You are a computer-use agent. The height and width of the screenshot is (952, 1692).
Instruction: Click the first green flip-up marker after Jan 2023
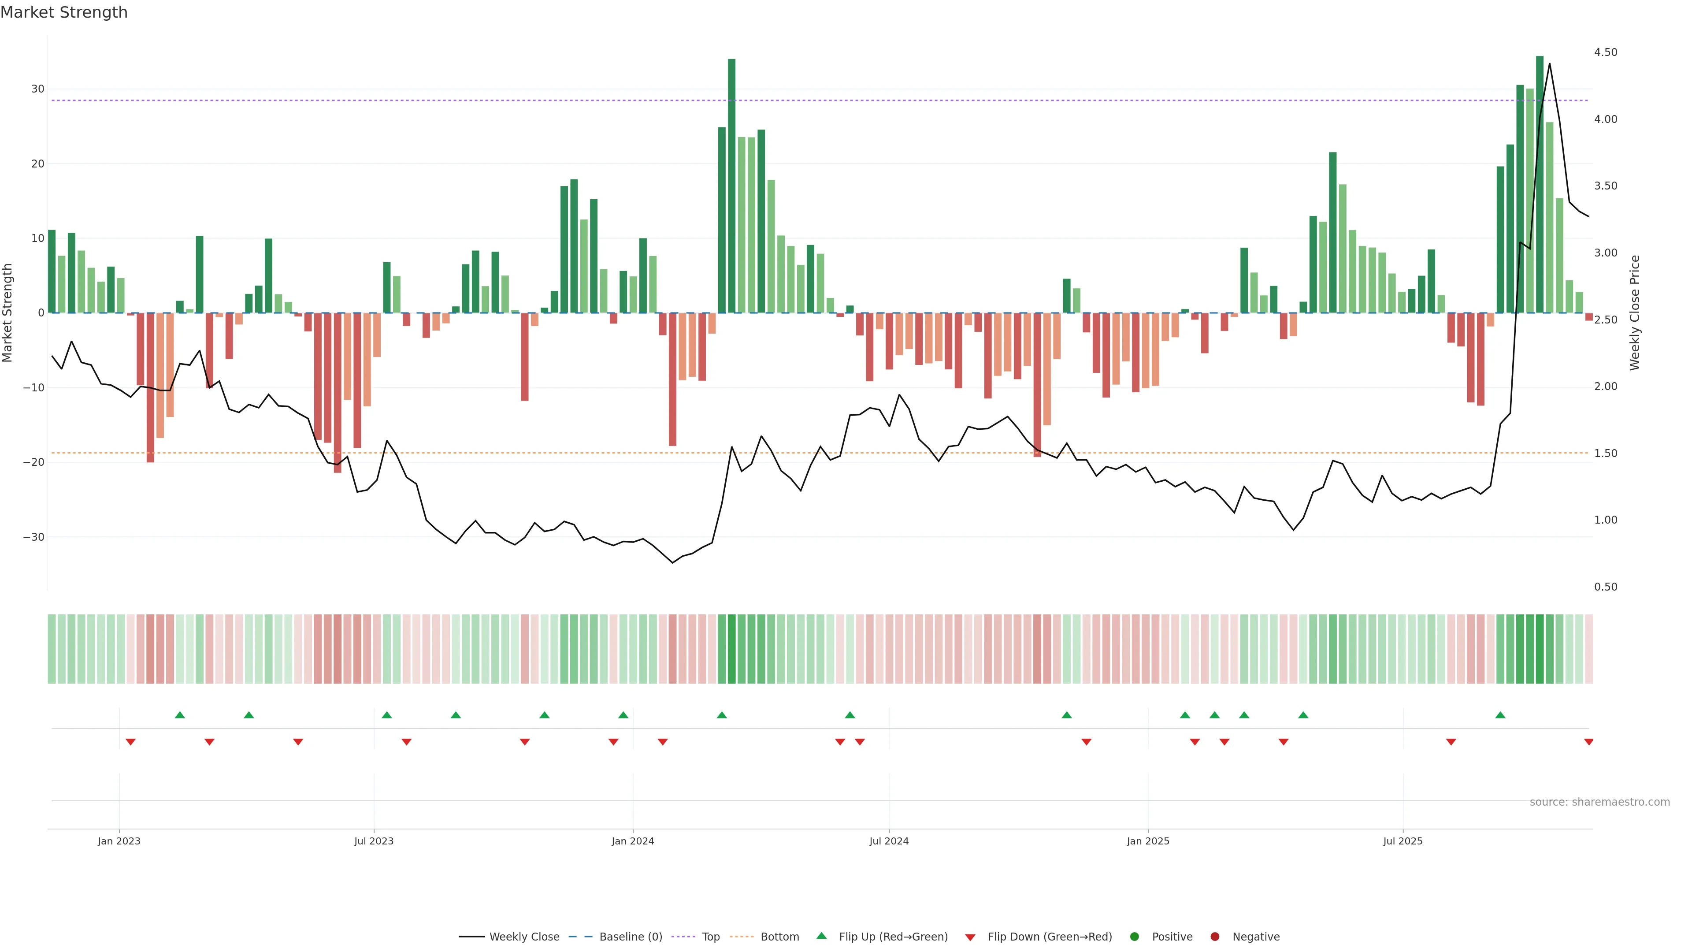tap(180, 715)
